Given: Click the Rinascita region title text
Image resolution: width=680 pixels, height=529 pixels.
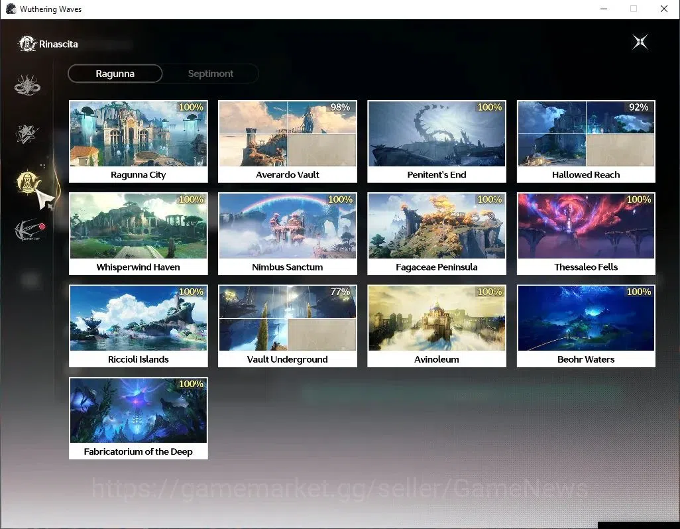Looking at the screenshot, I should point(58,44).
